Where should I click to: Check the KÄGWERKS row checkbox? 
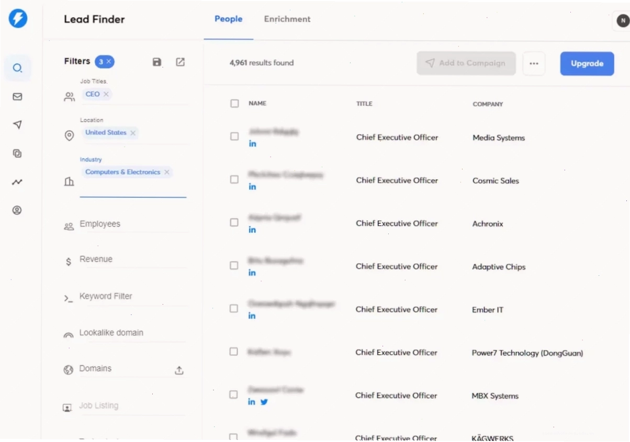tap(234, 437)
